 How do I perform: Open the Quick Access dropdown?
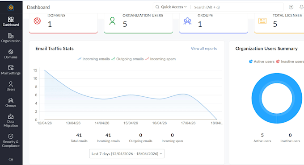[x=174, y=7]
